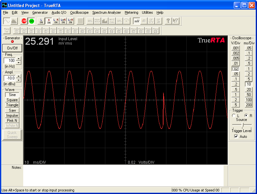The width and height of the screenshot is (257, 194).
Task: Switch to spectrum analyzer bars icon
Action: coord(14,21)
